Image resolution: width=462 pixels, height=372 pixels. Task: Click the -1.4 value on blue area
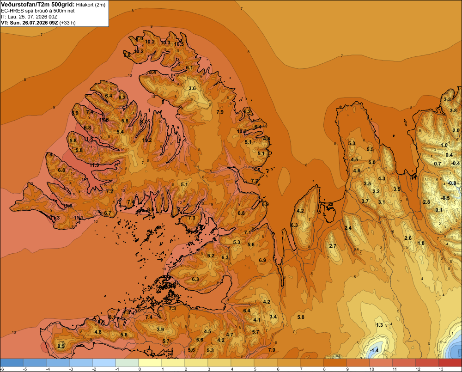click(374, 350)
